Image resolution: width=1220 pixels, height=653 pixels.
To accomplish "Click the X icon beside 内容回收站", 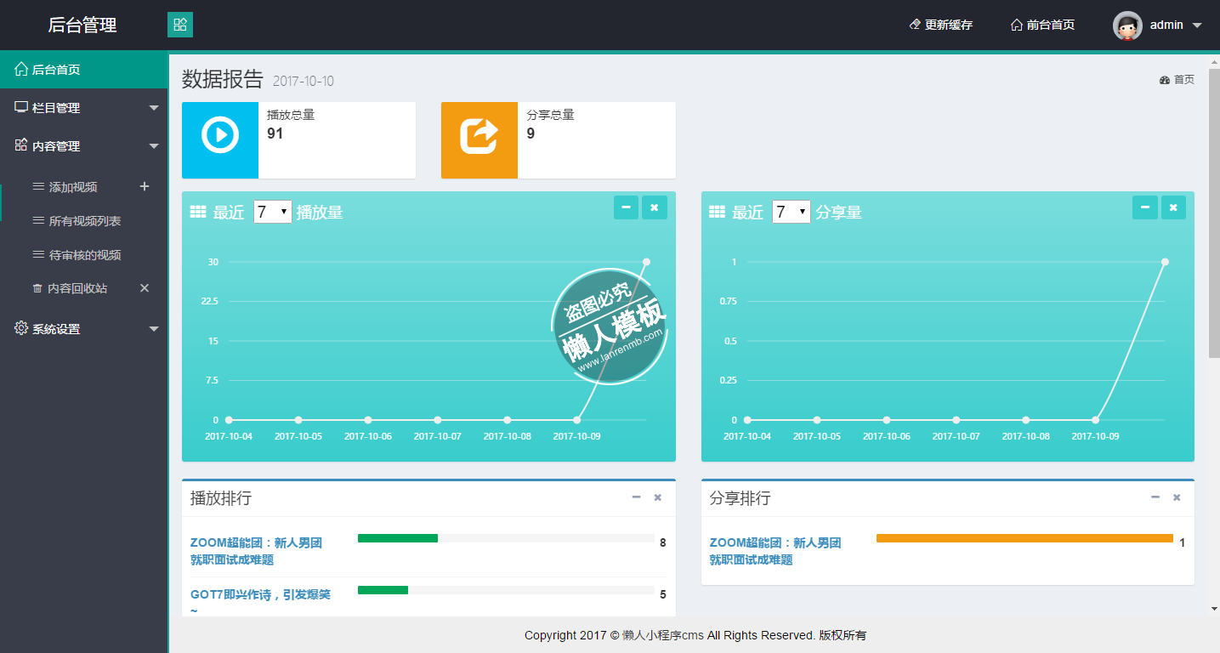I will (145, 288).
